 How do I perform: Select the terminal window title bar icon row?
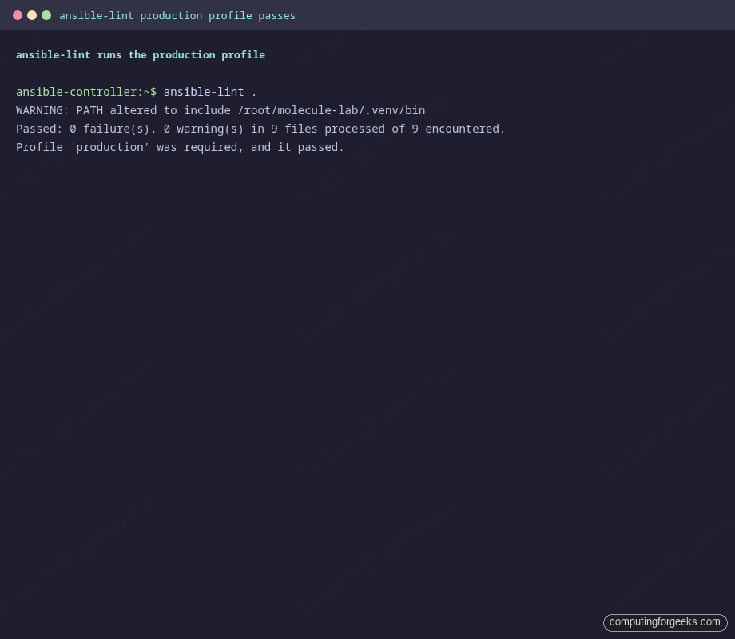[32, 14]
